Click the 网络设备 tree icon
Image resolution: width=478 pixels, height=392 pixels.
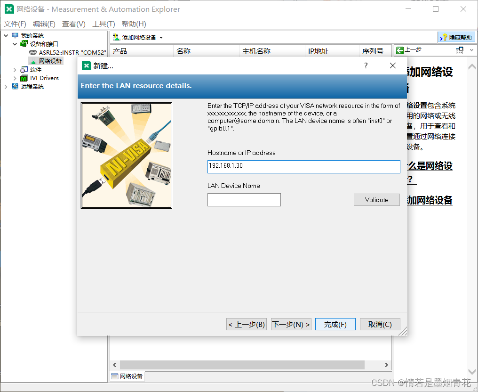pyautogui.click(x=33, y=61)
